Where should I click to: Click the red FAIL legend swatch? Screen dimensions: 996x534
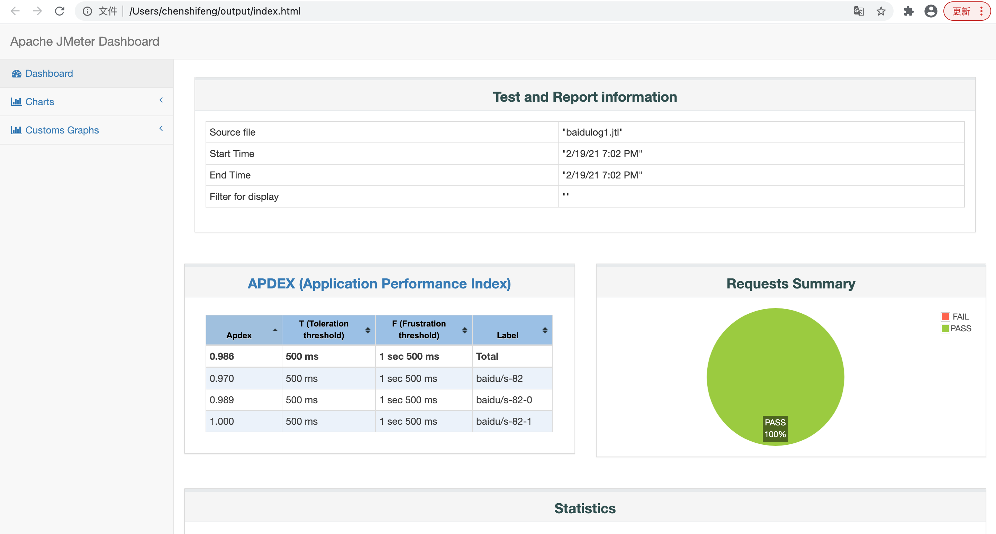click(x=945, y=316)
